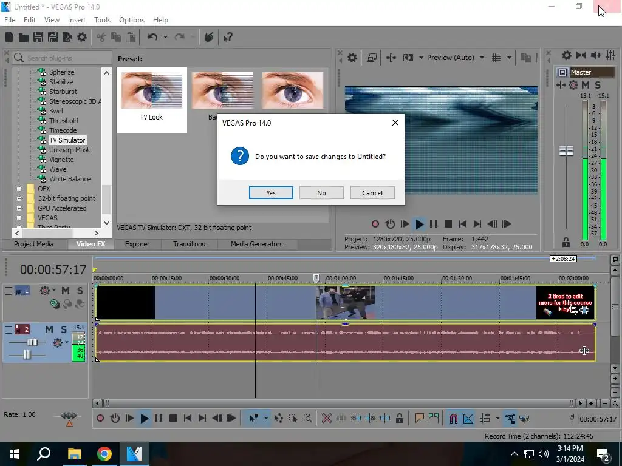The width and height of the screenshot is (622, 466).
Task: Click the Cut scissors icon
Action: (x=101, y=37)
